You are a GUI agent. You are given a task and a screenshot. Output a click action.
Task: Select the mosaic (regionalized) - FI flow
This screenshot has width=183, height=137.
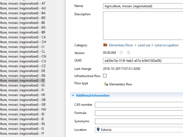[22, 90]
